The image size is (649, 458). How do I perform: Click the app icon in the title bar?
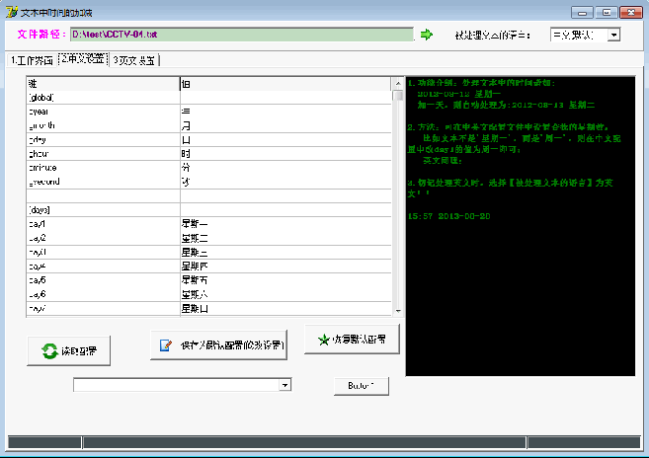12,12
